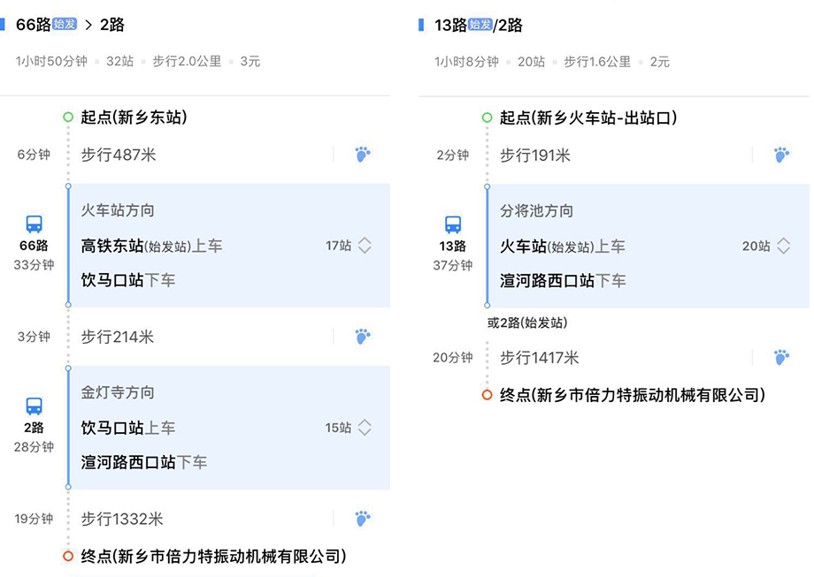Click 起点(新乡东站) start point
814x577 pixels.
[134, 118]
